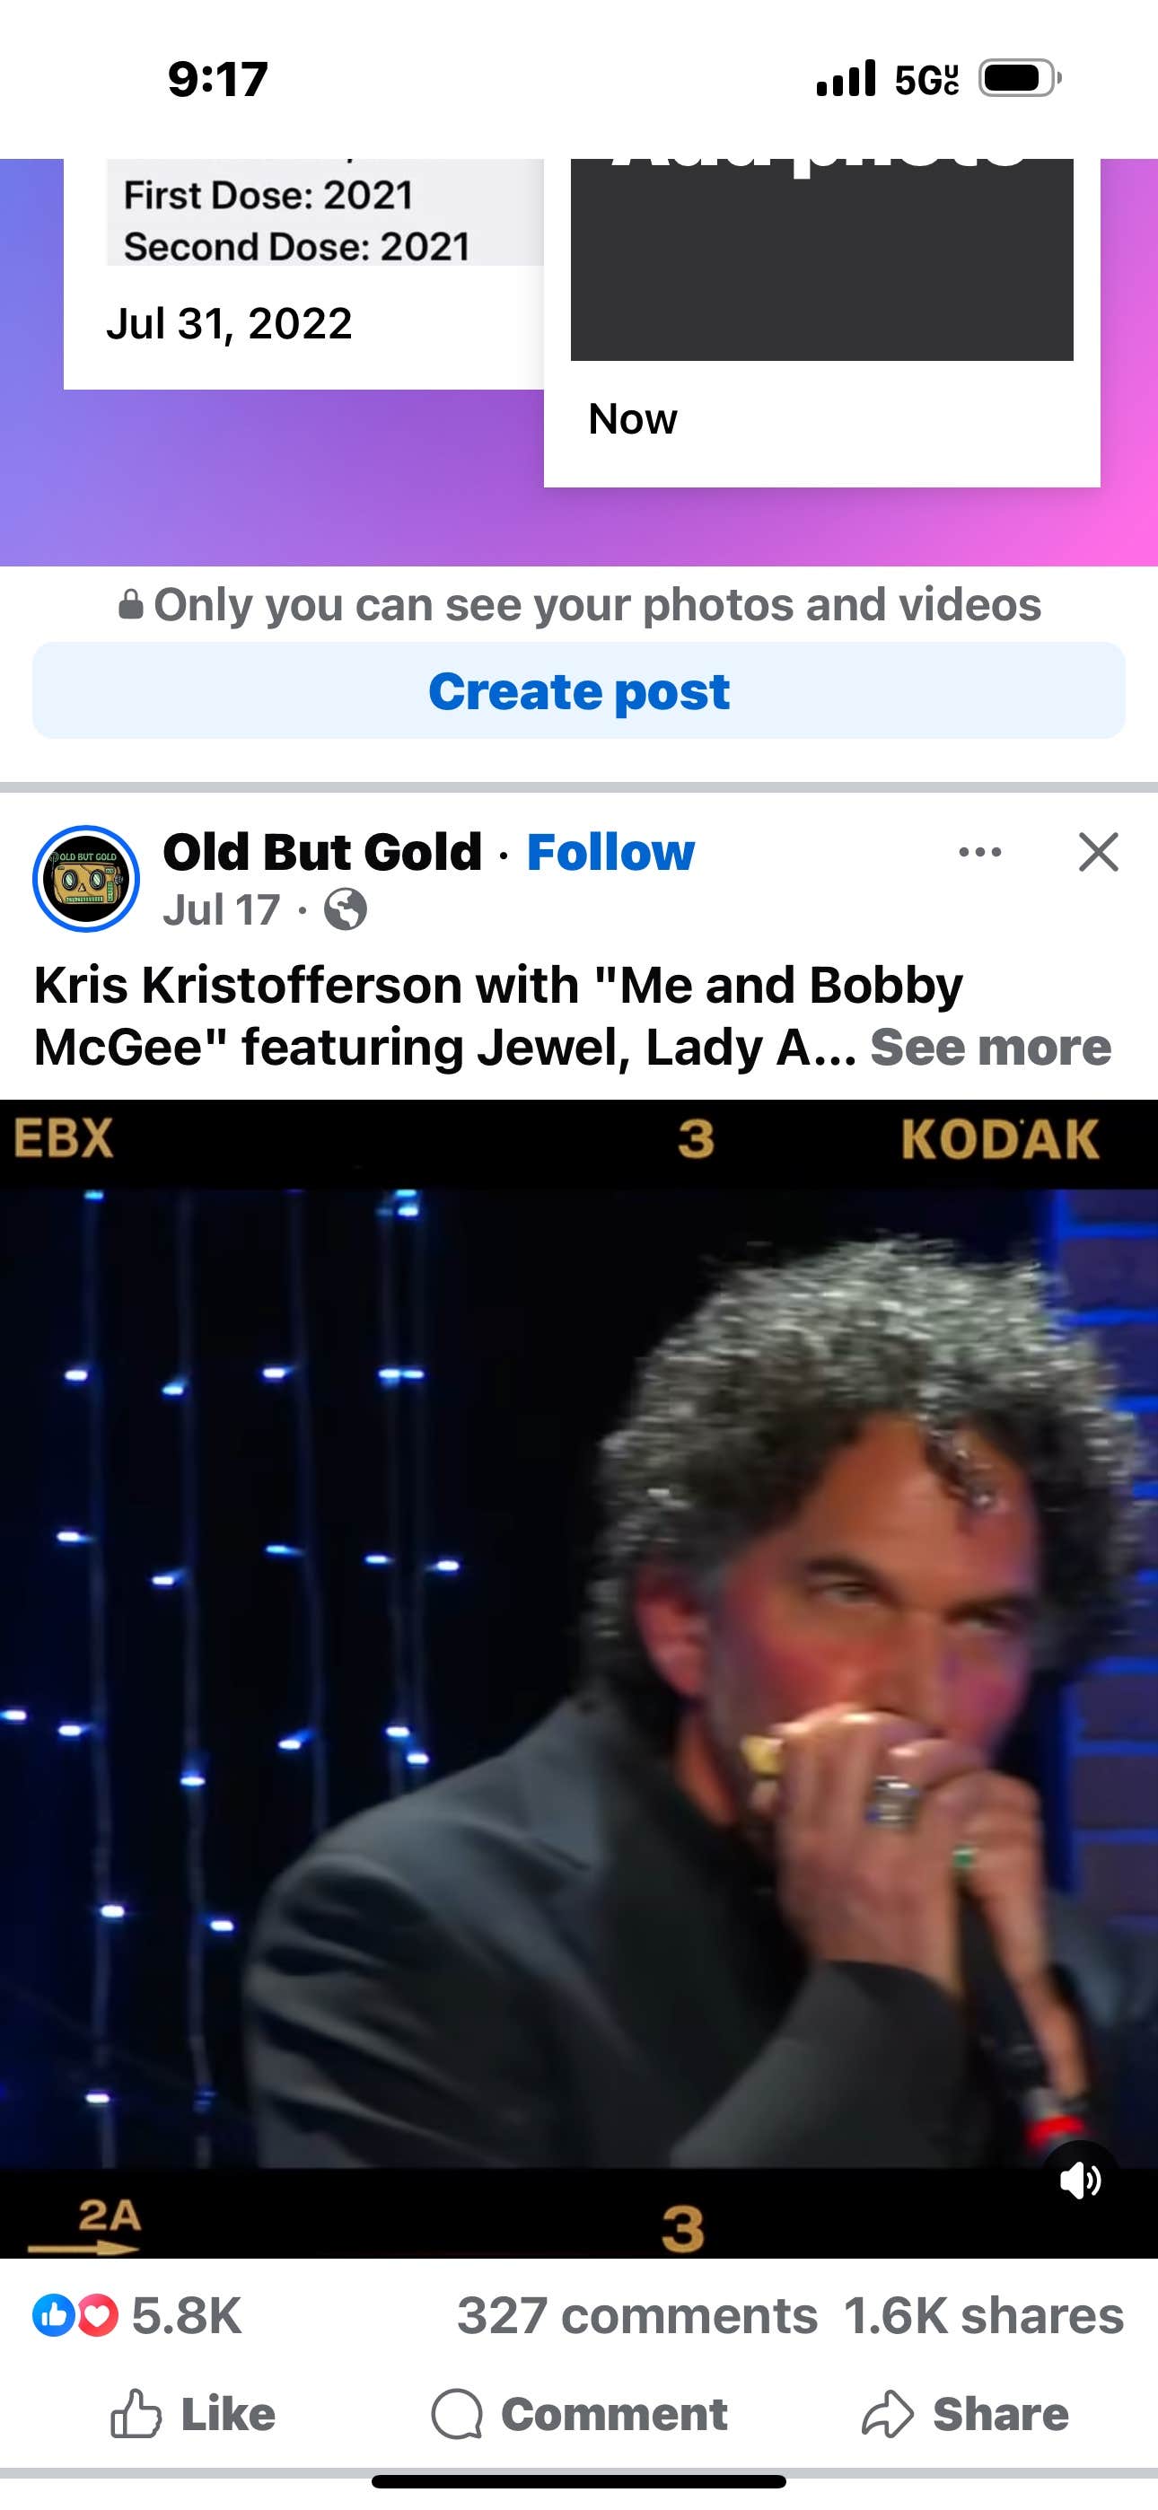This screenshot has height=2510, width=1158.
Task: Tap the Create post button
Action: [579, 691]
